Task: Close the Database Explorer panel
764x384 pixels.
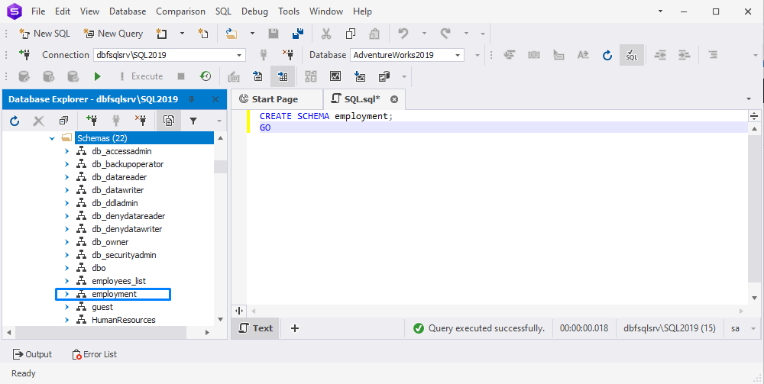Action: click(x=215, y=99)
